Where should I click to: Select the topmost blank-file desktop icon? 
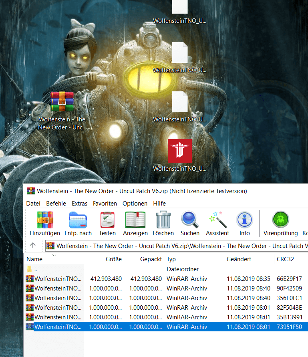179,7
